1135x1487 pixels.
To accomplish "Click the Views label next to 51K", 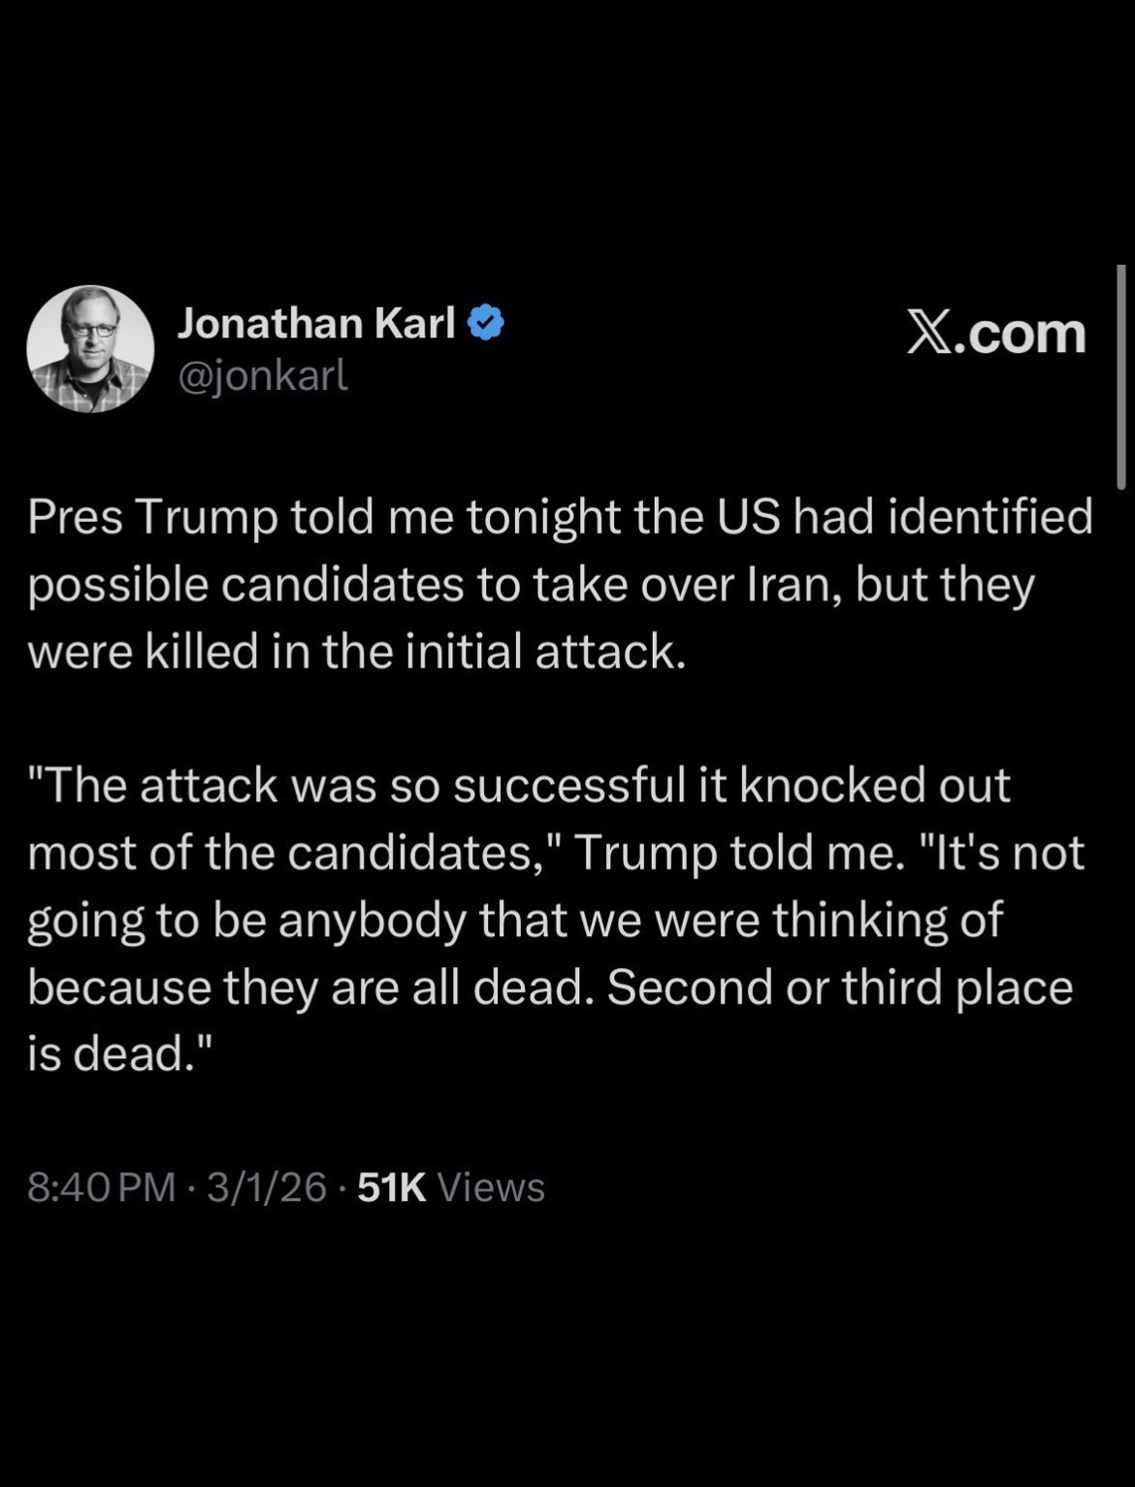I will [x=492, y=1187].
